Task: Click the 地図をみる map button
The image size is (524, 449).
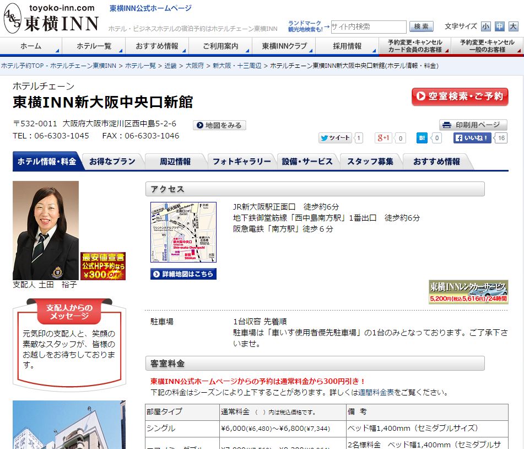Action: click(x=219, y=125)
